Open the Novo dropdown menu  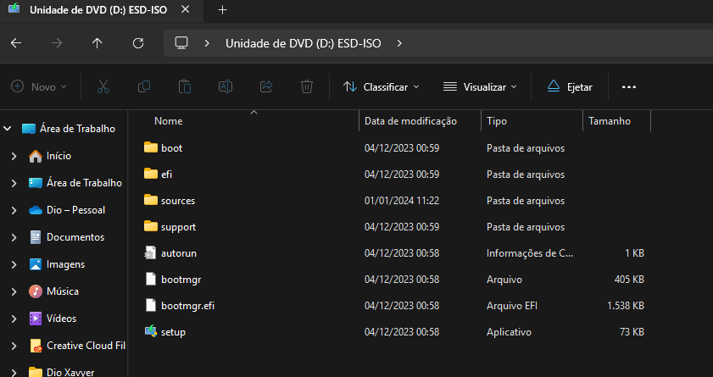(39, 86)
